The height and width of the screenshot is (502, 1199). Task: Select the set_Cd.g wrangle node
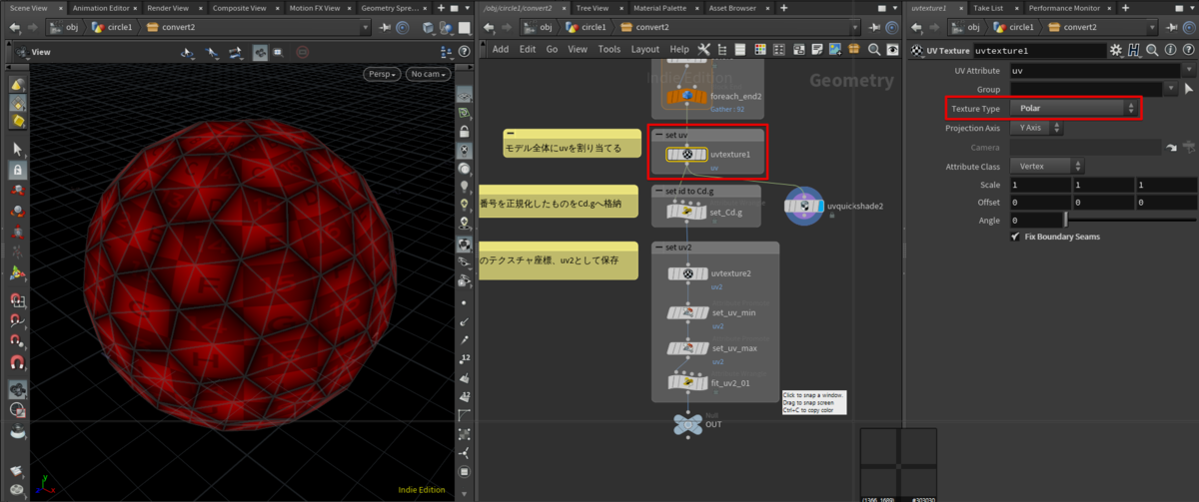tap(686, 212)
